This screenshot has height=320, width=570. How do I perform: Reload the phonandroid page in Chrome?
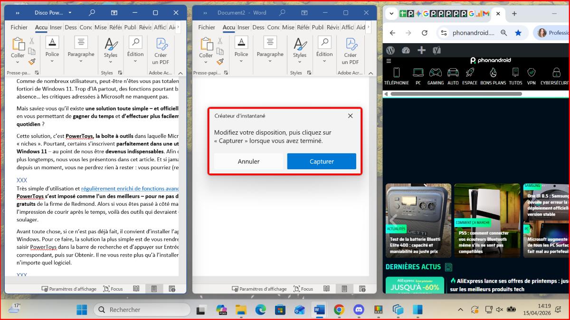425,33
